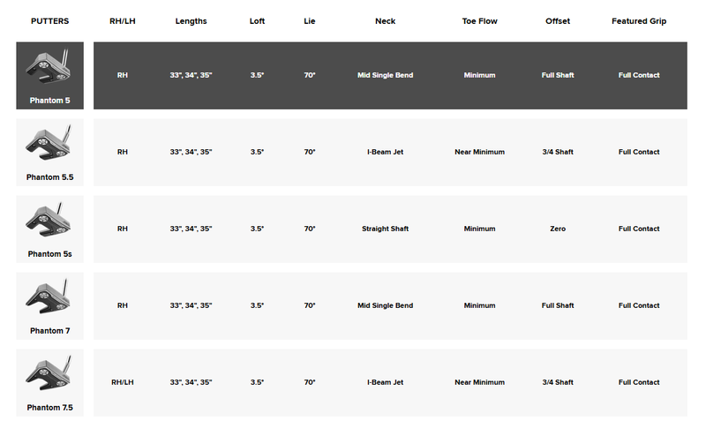Select the Phantom 7 putter picture
The image size is (706, 421).
49,297
